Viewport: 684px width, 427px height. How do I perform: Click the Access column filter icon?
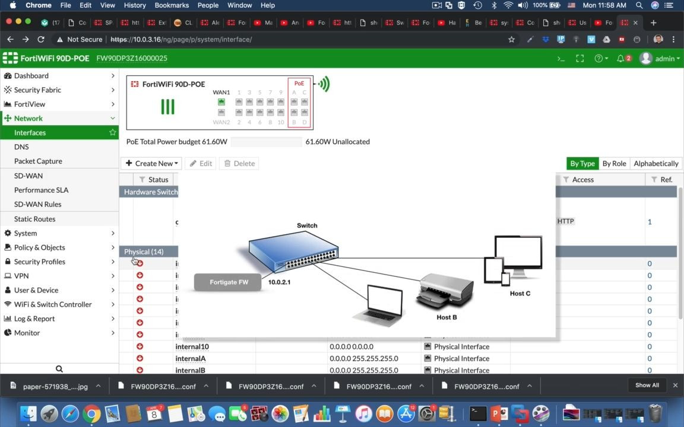[x=566, y=180]
